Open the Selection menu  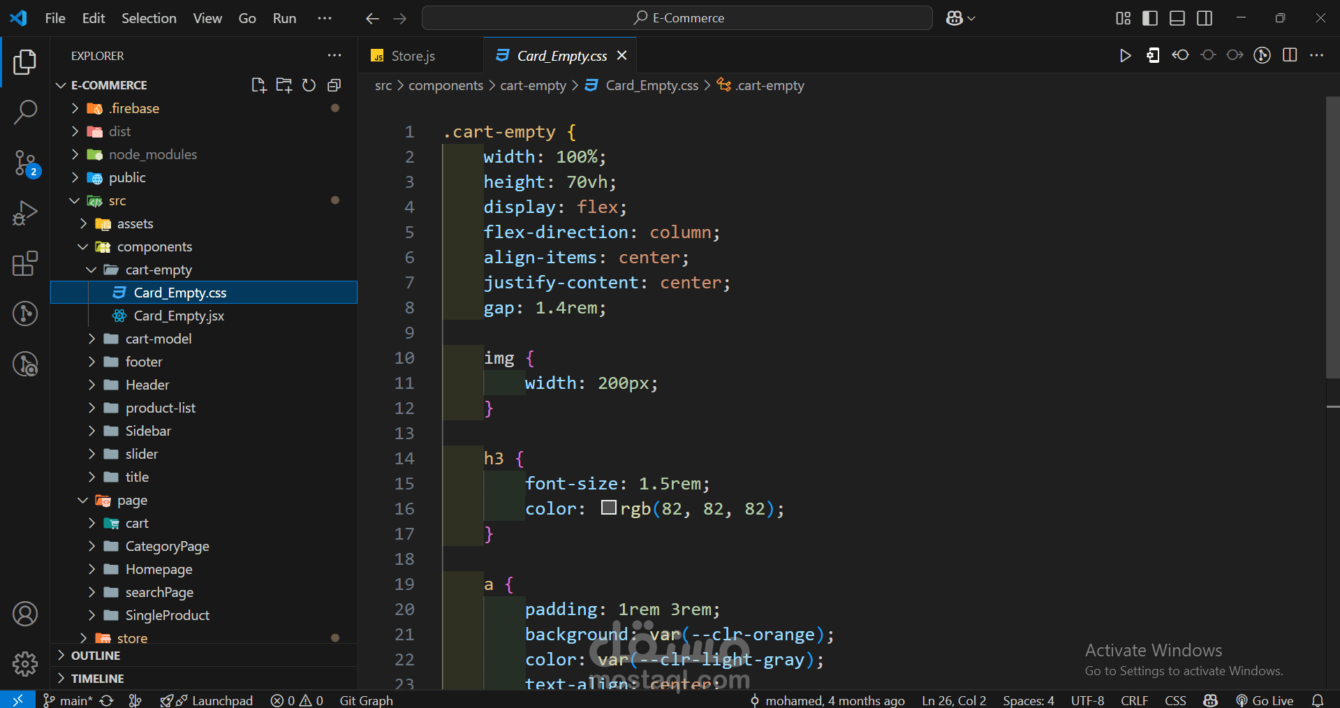pos(149,18)
